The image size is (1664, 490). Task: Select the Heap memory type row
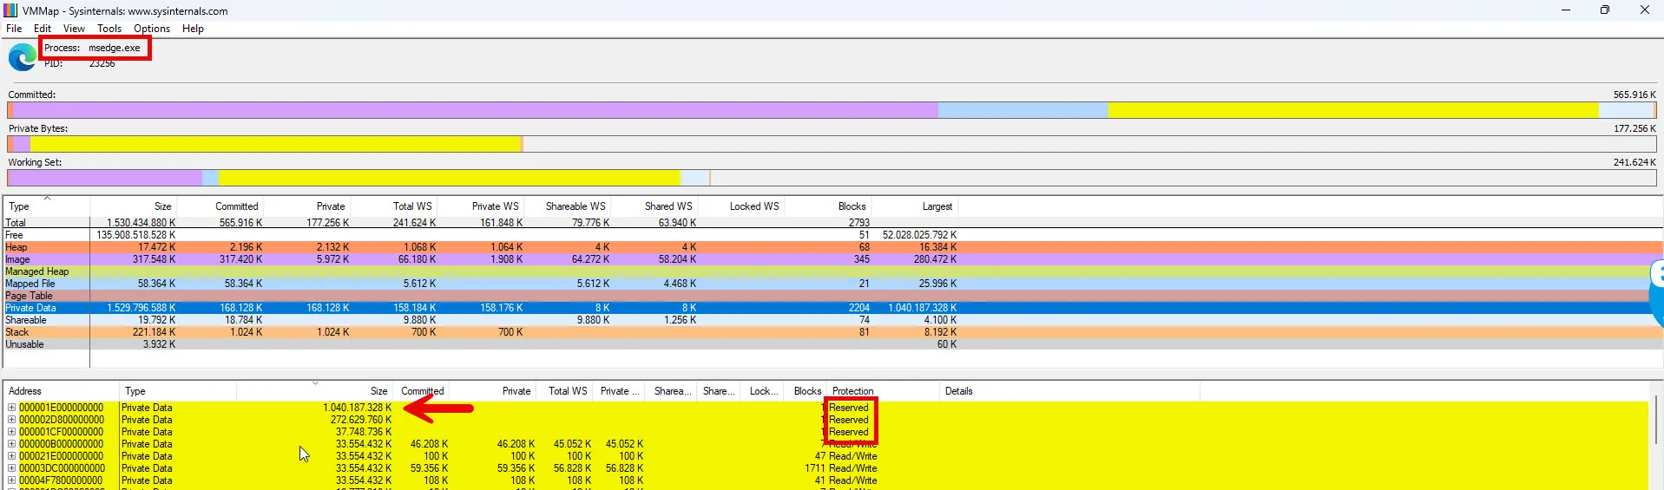coord(833,247)
